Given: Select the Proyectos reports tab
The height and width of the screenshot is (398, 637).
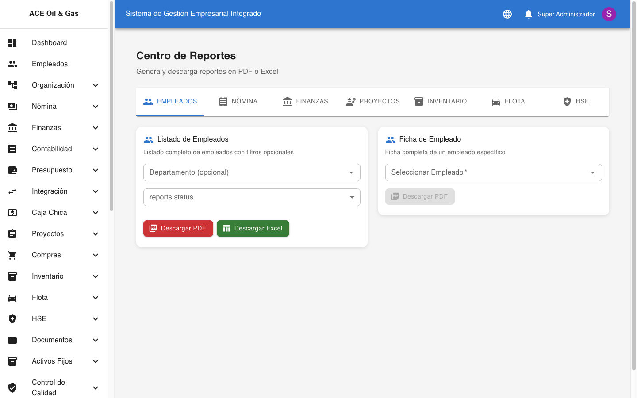Looking at the screenshot, I should click(x=373, y=102).
